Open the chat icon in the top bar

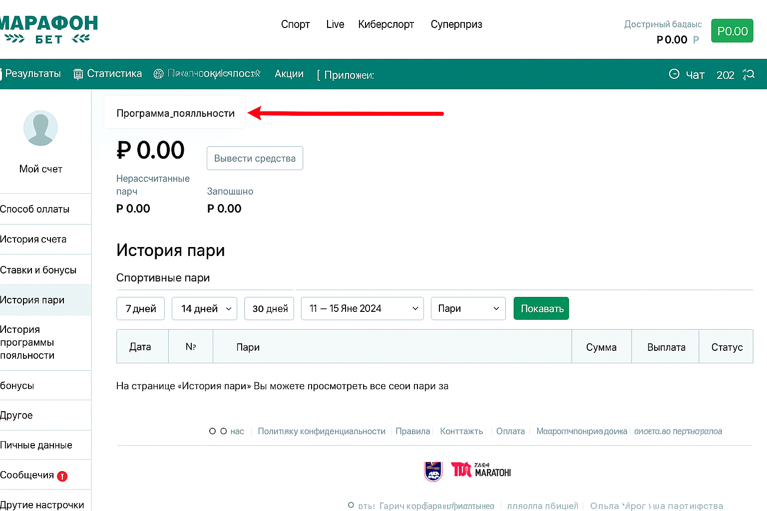[x=674, y=74]
